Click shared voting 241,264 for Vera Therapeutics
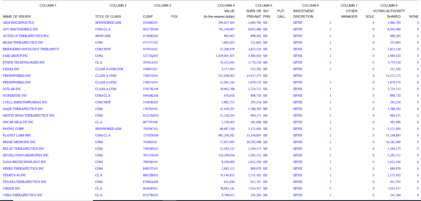Image resolution: width=421 pixels, height=201 pixels. click(395, 195)
